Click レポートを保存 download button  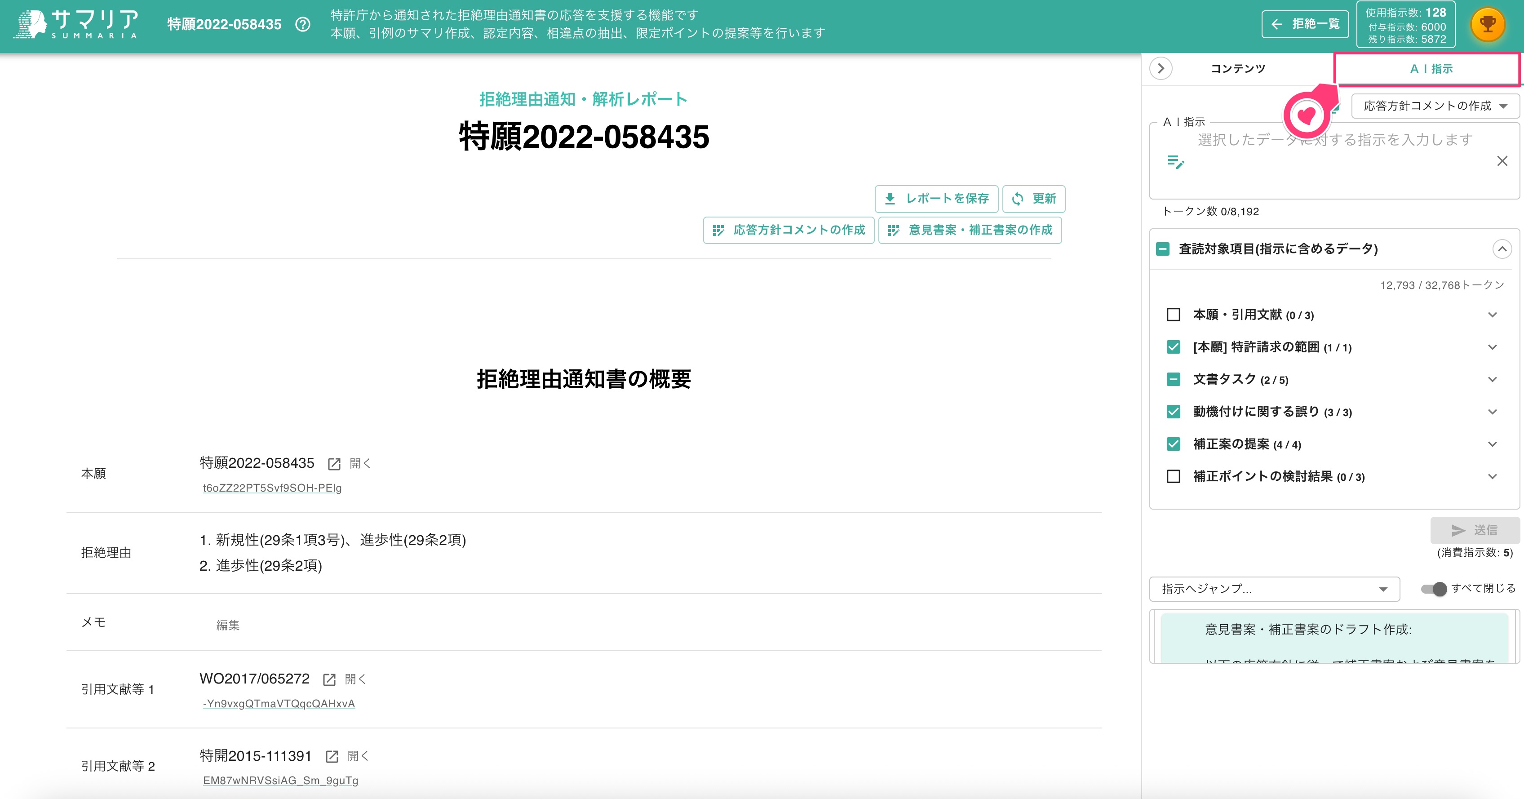[936, 198]
